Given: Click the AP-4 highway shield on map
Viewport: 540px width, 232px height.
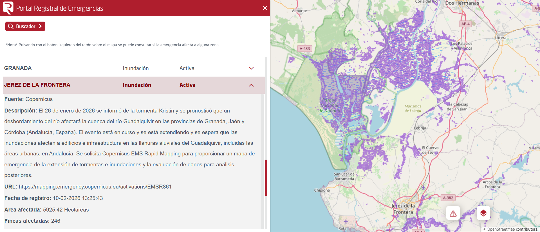Looking at the screenshot, I should (x=465, y=24).
